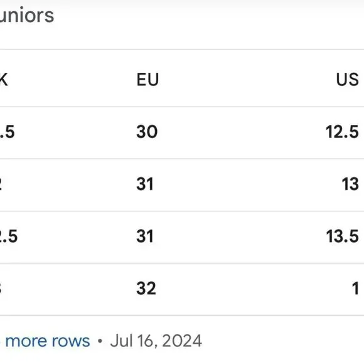
Task: Select EU 31 in the US 13.5 row
Action: click(x=145, y=237)
